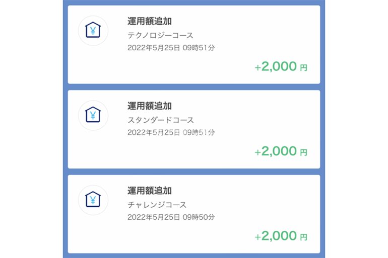Click the yen house icon for チャレンジコース
Viewport: 388px width, 258px height.
pos(93,200)
